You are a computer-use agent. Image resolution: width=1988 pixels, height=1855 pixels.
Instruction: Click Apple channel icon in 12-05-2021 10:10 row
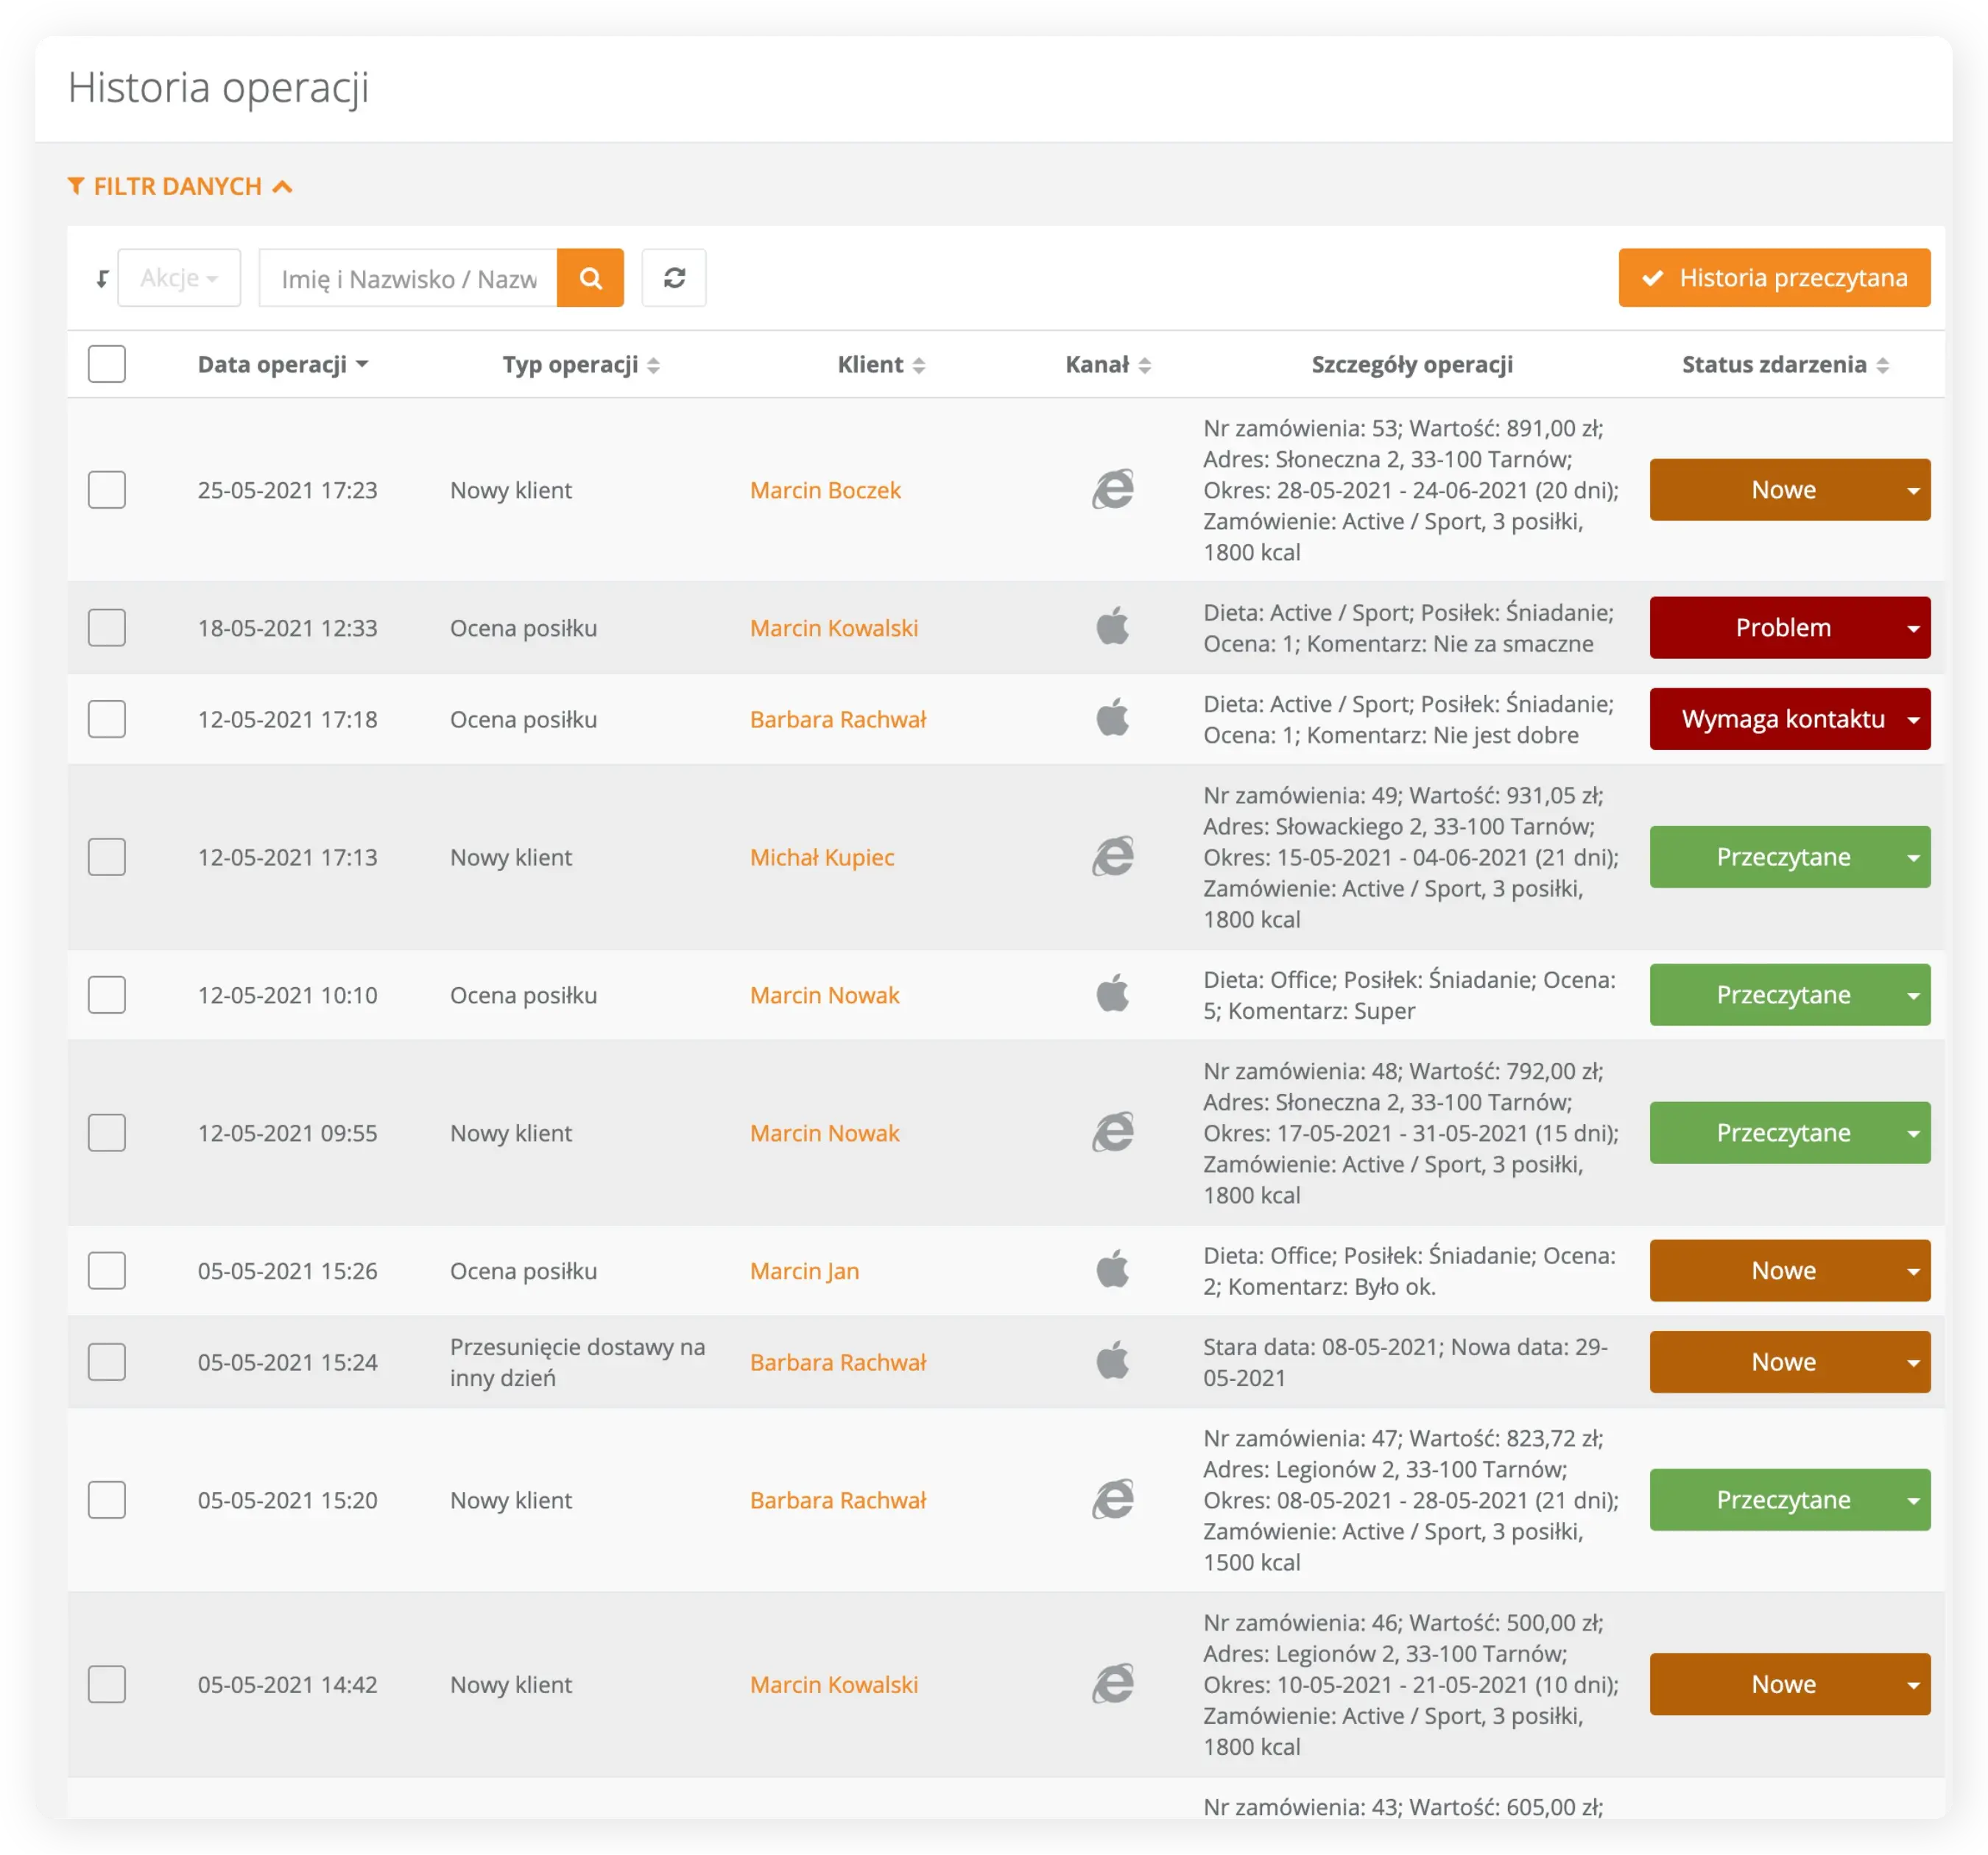coord(1112,994)
